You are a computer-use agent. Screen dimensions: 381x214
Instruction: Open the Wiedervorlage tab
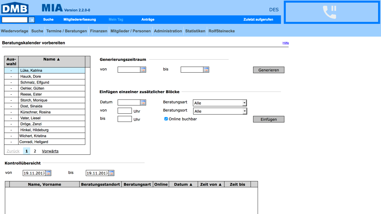point(14,31)
